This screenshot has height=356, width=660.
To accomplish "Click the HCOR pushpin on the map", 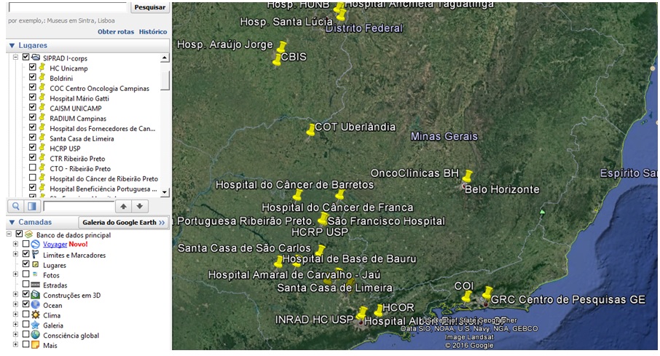I will 378,311.
